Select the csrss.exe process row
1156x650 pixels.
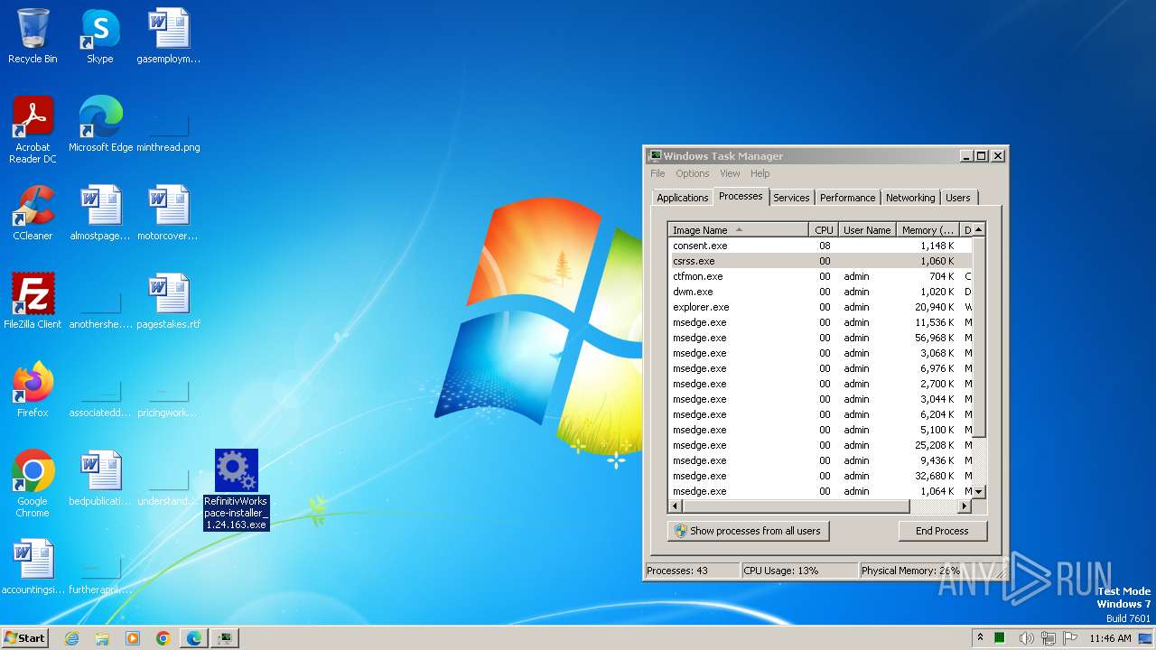pyautogui.click(x=820, y=261)
